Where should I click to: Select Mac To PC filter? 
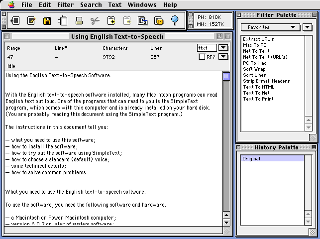(x=273, y=45)
